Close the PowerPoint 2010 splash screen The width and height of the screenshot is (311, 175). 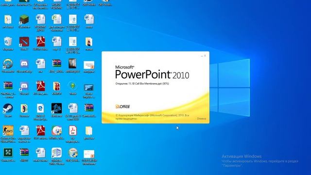pos(205,56)
